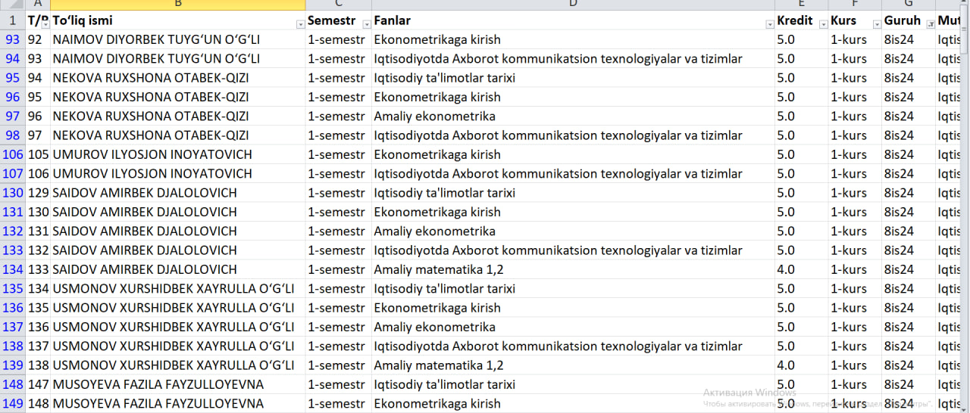
Task: Select NAIMOV DIYORBEK name in row 94
Action: [x=178, y=59]
